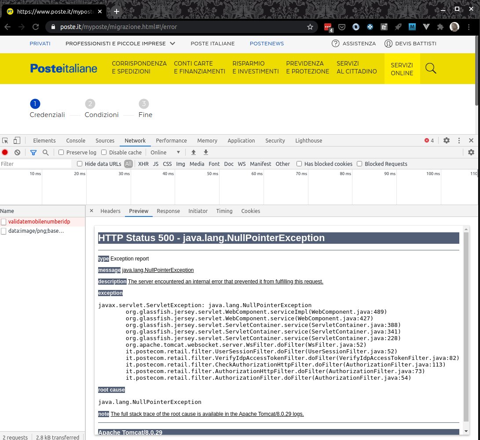This screenshot has height=440, width=480.
Task: Export HAR with the download arrow
Action: point(206,152)
